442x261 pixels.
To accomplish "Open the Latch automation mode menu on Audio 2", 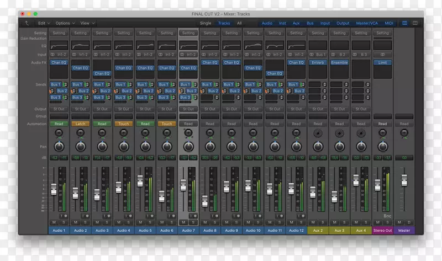I will click(80, 124).
